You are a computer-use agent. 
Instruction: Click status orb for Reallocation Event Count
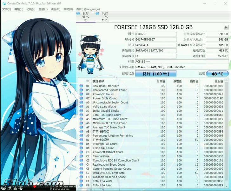click(81, 165)
